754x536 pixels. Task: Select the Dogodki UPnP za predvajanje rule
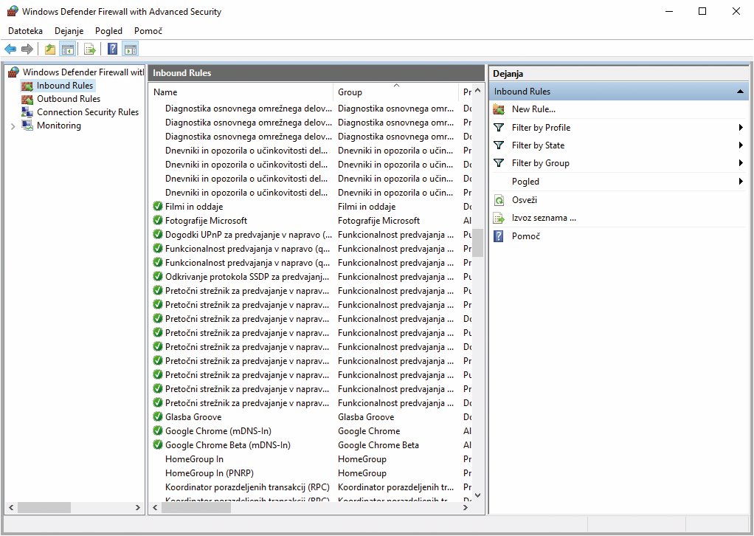[x=248, y=235]
